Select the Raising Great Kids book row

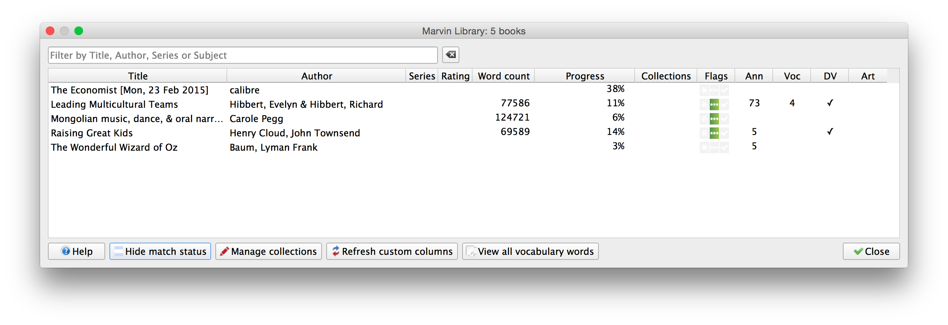coord(92,133)
